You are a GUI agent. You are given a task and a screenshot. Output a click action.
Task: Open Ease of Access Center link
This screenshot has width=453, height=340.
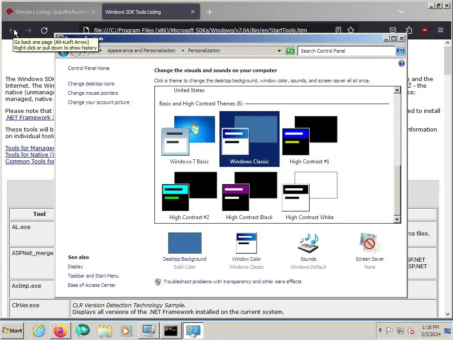click(x=92, y=285)
